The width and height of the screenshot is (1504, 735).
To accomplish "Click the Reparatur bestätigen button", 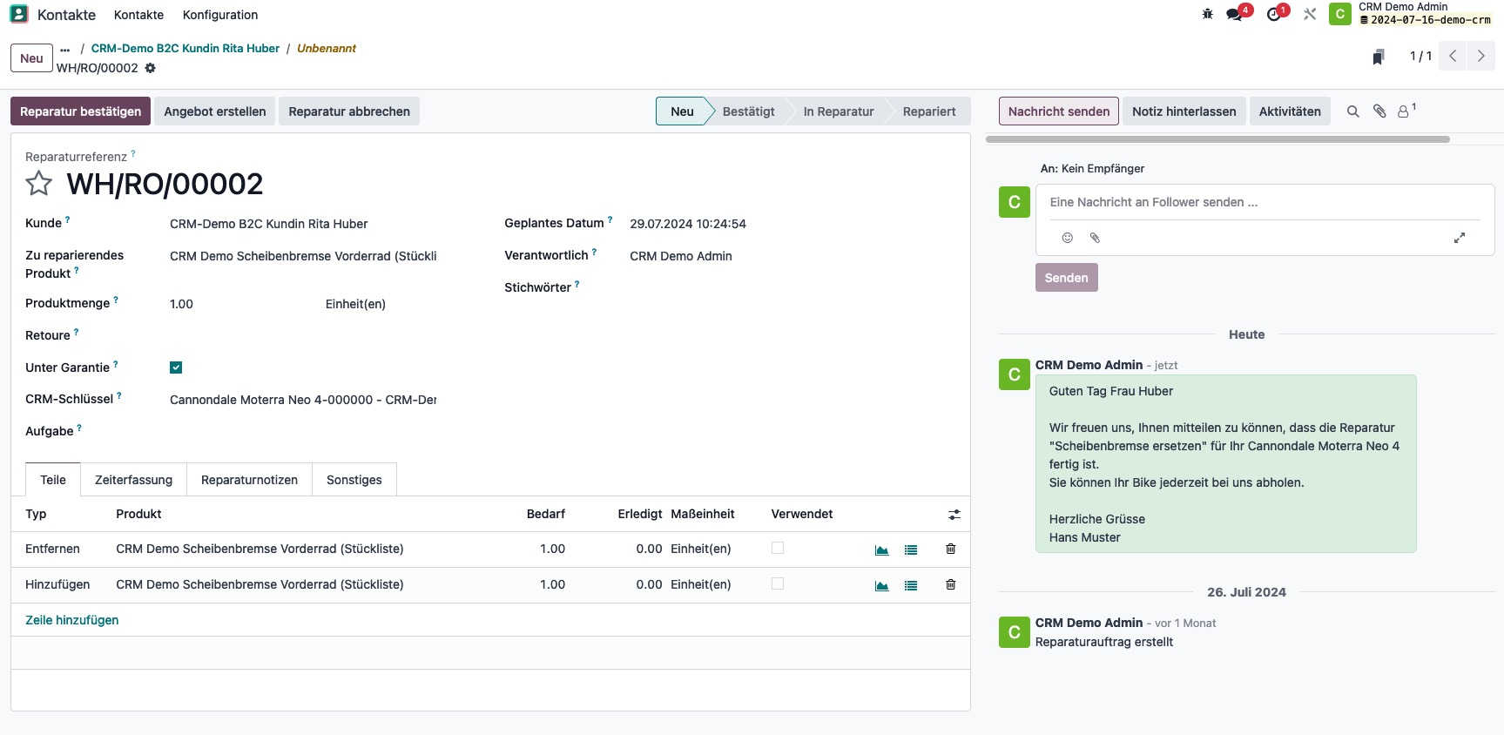I will click(80, 111).
